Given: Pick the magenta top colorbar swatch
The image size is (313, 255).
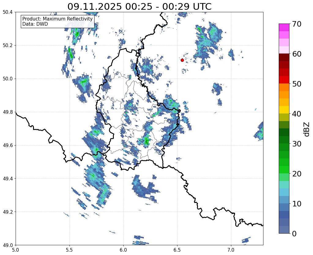Looking at the screenshot, I should [284, 28].
